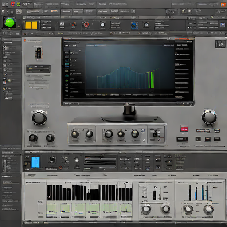
Task: Click the large chrome knob on the left
Action: [39, 117]
